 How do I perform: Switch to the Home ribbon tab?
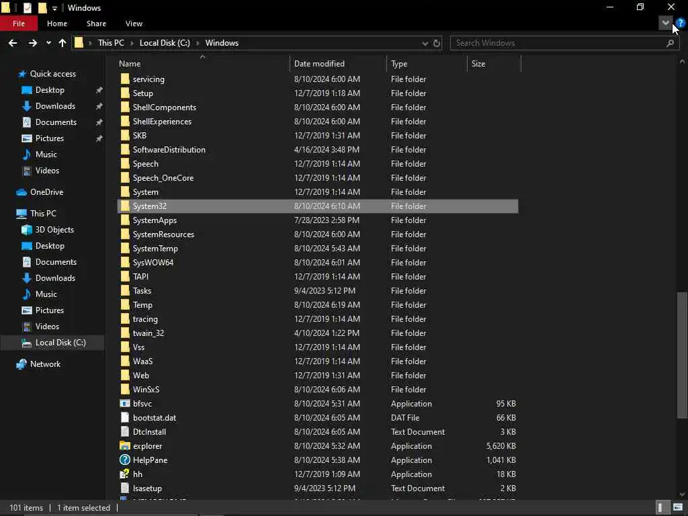(x=57, y=24)
